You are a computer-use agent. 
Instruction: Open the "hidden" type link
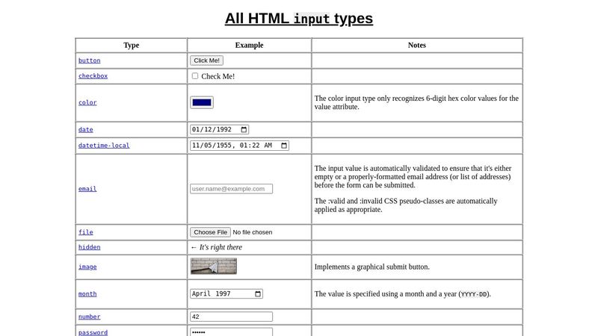click(89, 247)
